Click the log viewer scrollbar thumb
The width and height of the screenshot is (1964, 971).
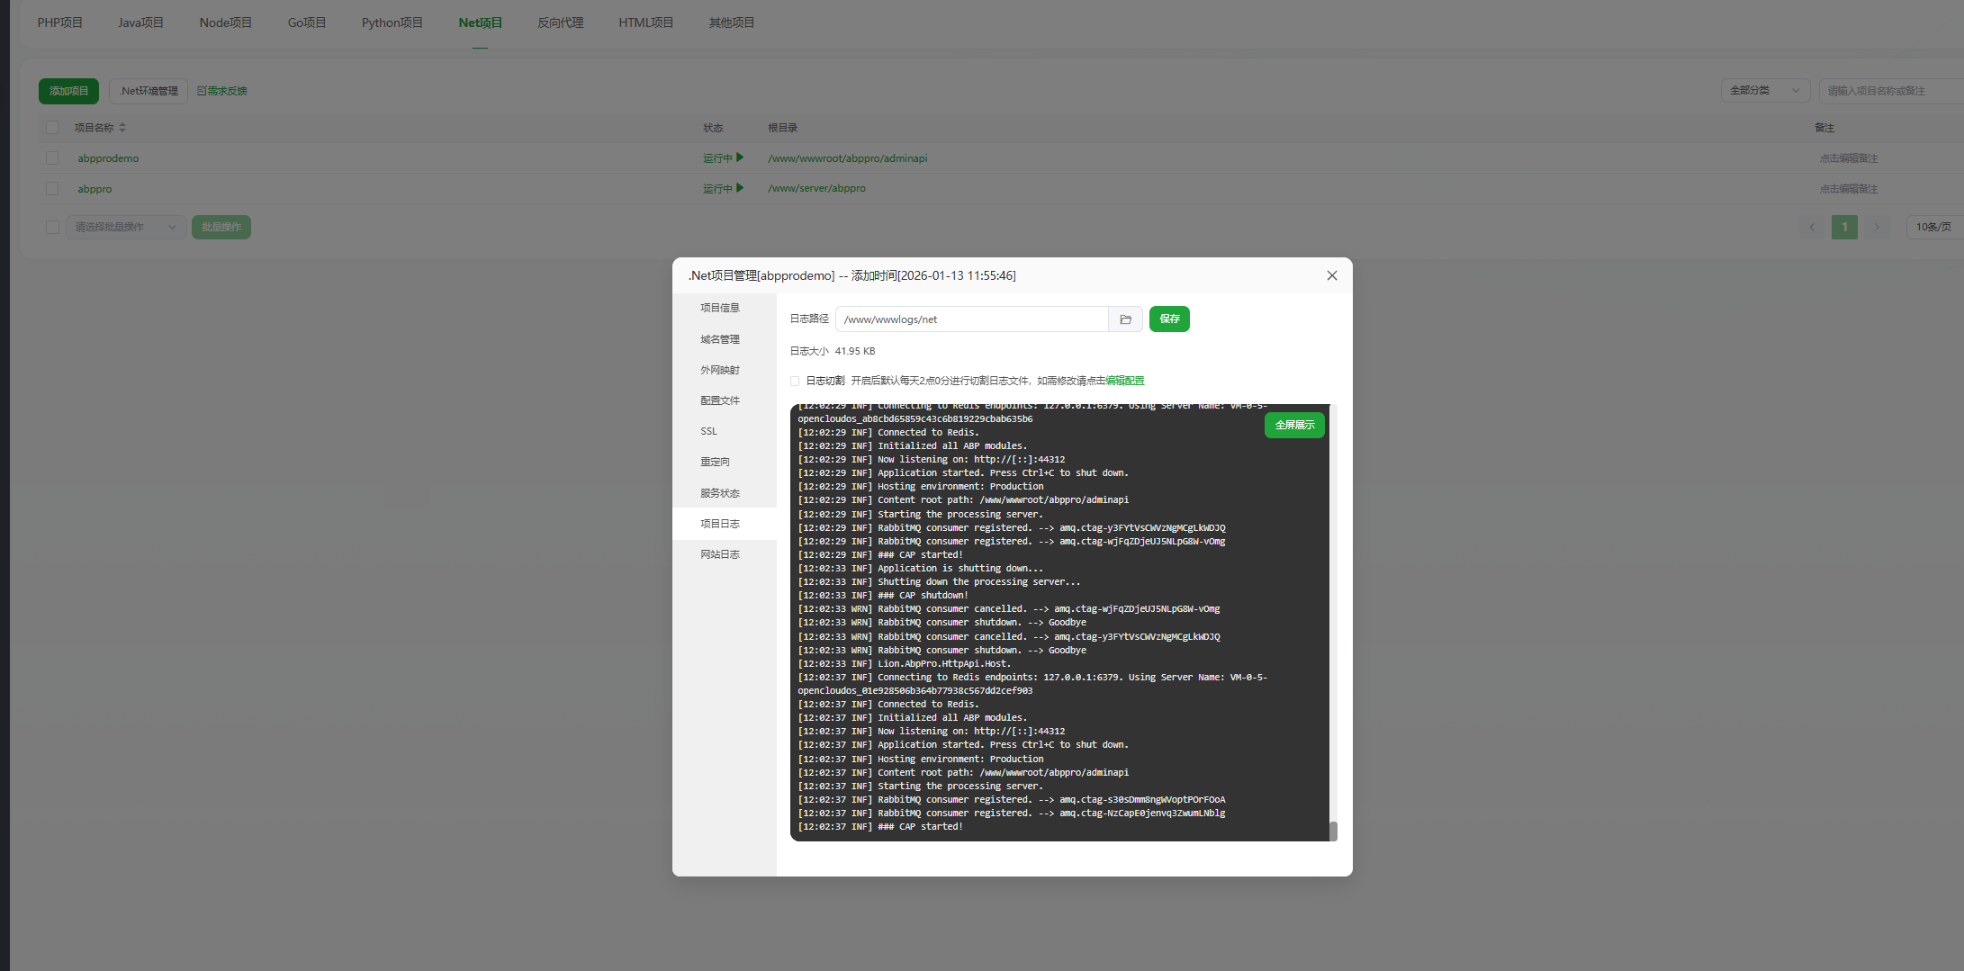point(1333,831)
